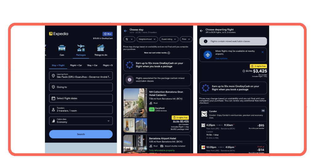Click the calendar icon in Select flight dates
The image size is (315, 165).
click(53, 98)
